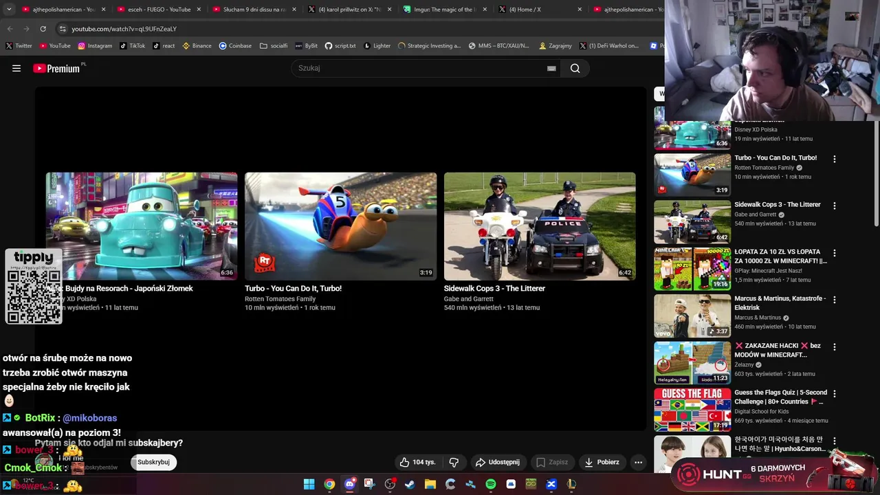The width and height of the screenshot is (880, 495).
Task: Switch to Imgur: The magic of the tab
Action: (445, 10)
